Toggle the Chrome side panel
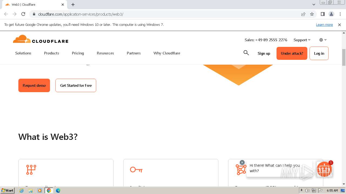 pos(323,14)
